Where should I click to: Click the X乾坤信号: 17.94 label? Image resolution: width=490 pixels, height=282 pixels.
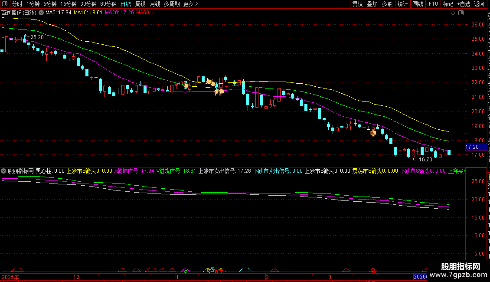tap(134, 171)
